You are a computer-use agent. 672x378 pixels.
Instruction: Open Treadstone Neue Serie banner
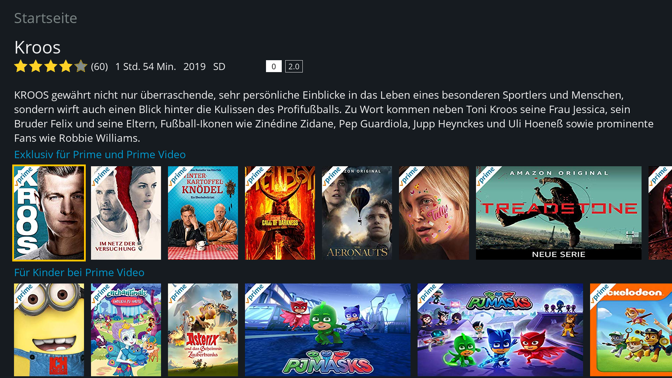click(x=559, y=213)
